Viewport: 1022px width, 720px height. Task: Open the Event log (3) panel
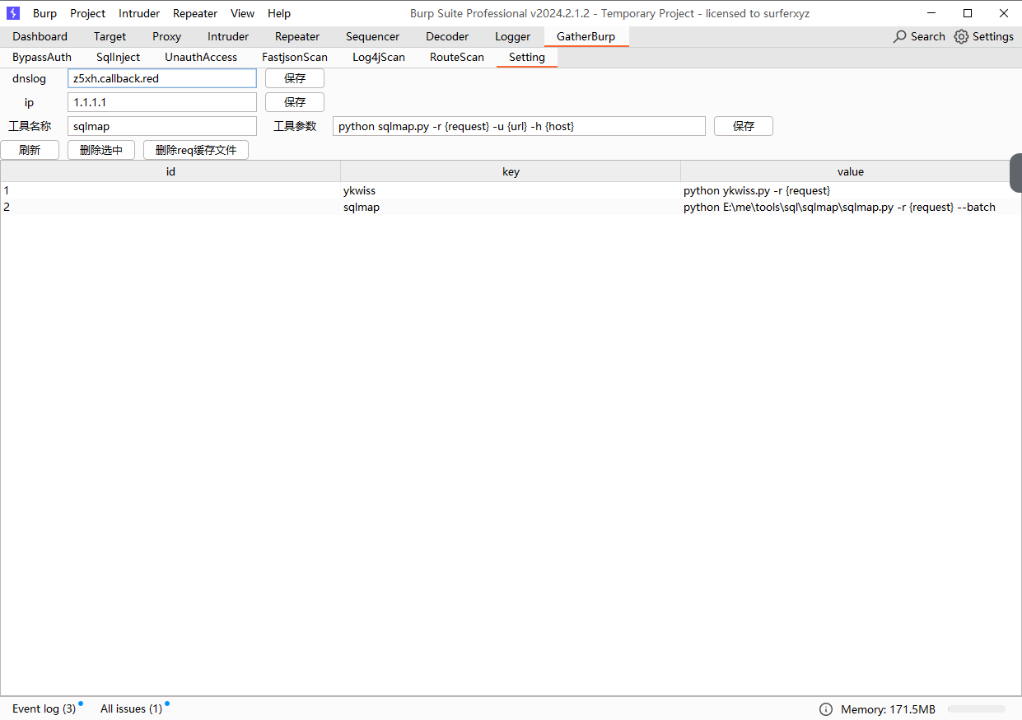pos(44,708)
